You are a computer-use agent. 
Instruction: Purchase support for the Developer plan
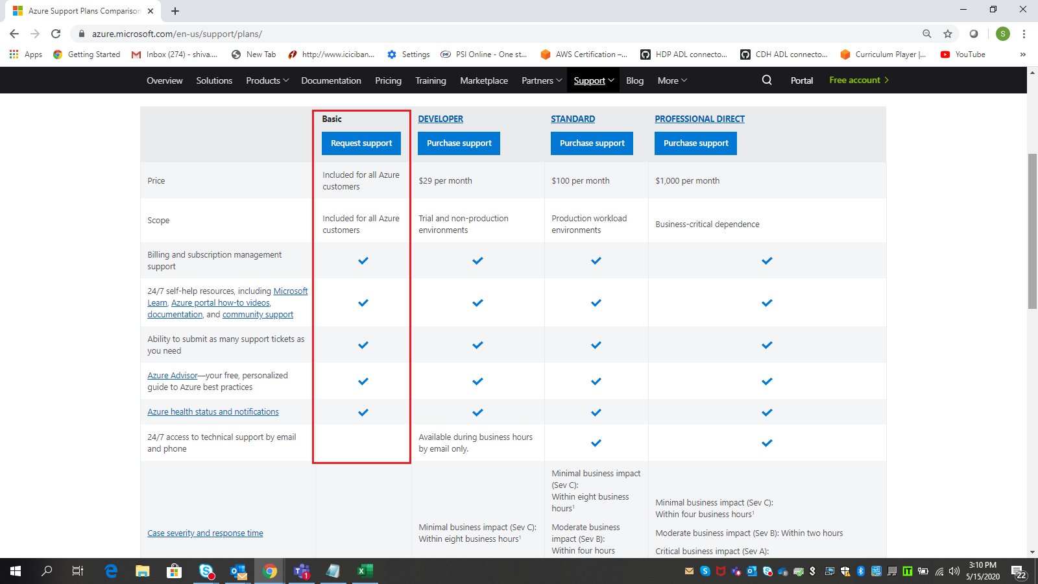459,143
